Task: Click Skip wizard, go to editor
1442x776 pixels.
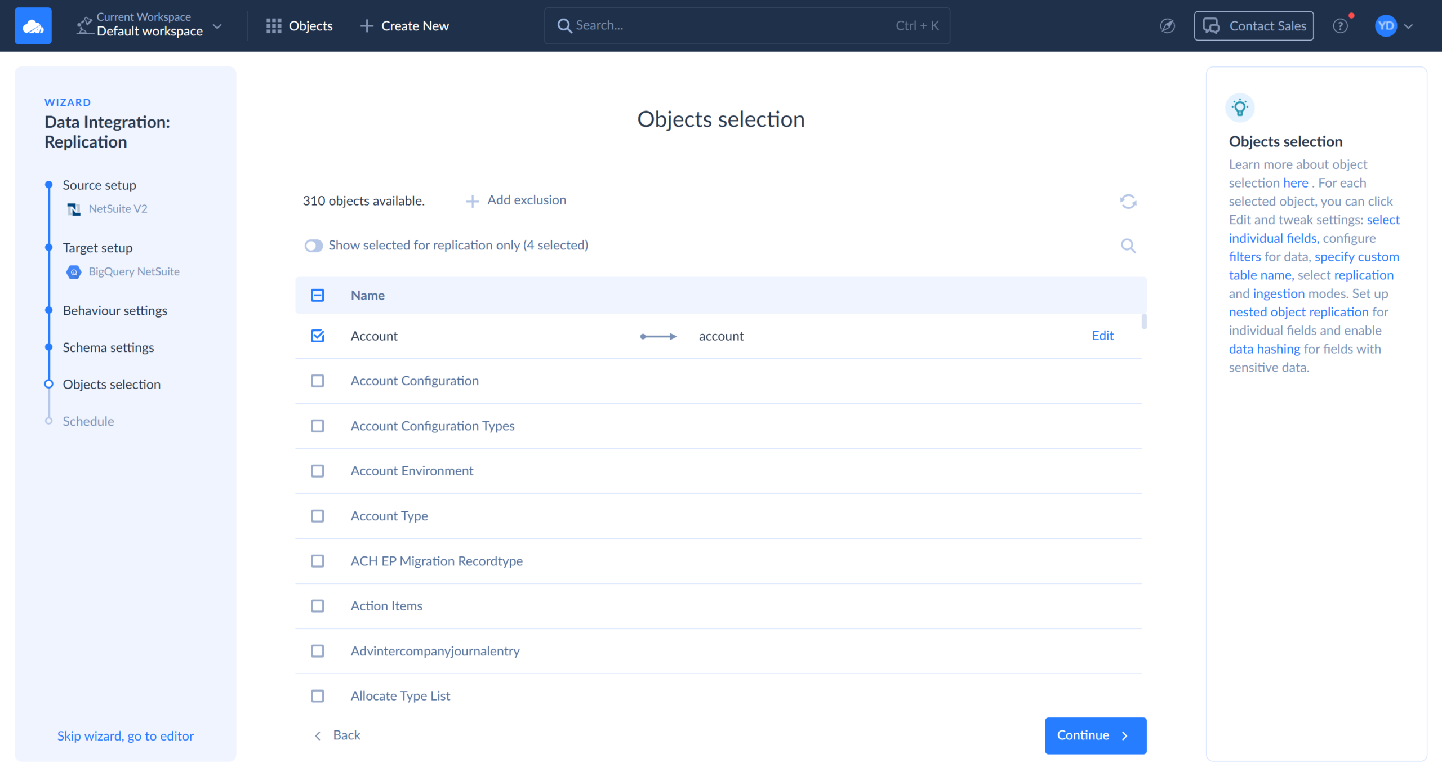Action: click(125, 736)
